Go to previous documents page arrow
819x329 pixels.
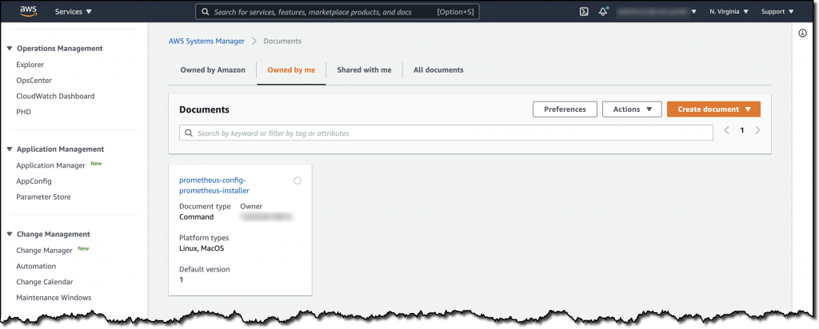(x=726, y=130)
